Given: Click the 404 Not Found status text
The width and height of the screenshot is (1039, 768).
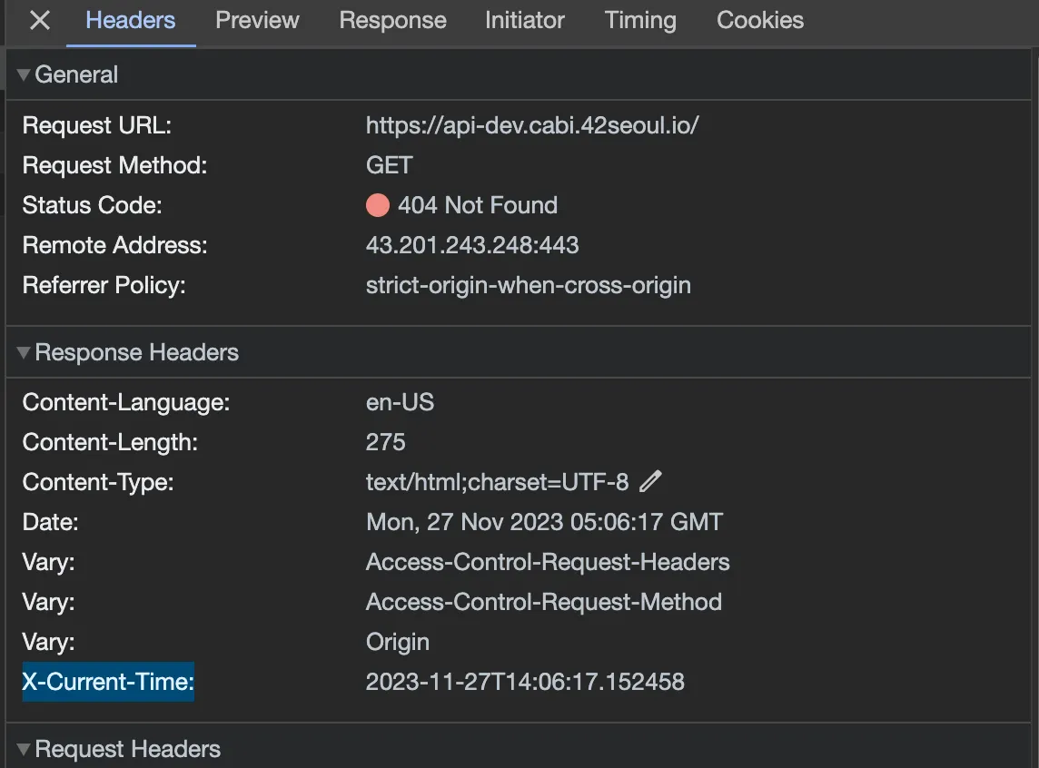Looking at the screenshot, I should (478, 206).
